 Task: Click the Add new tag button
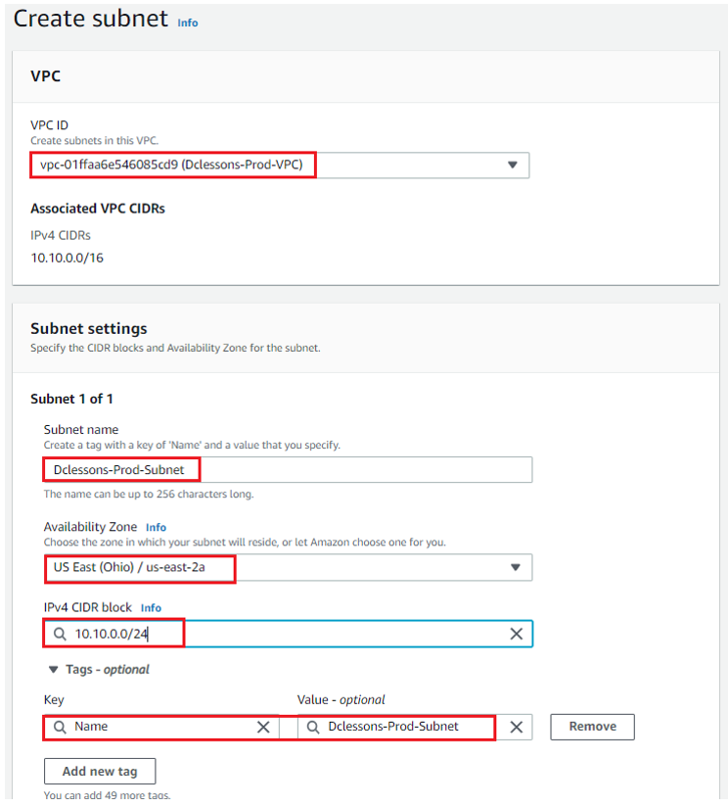[100, 771]
